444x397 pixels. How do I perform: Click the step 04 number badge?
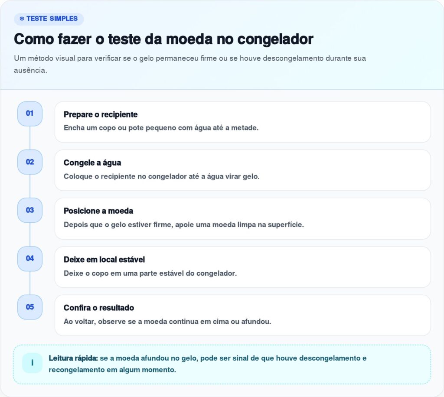(x=29, y=259)
